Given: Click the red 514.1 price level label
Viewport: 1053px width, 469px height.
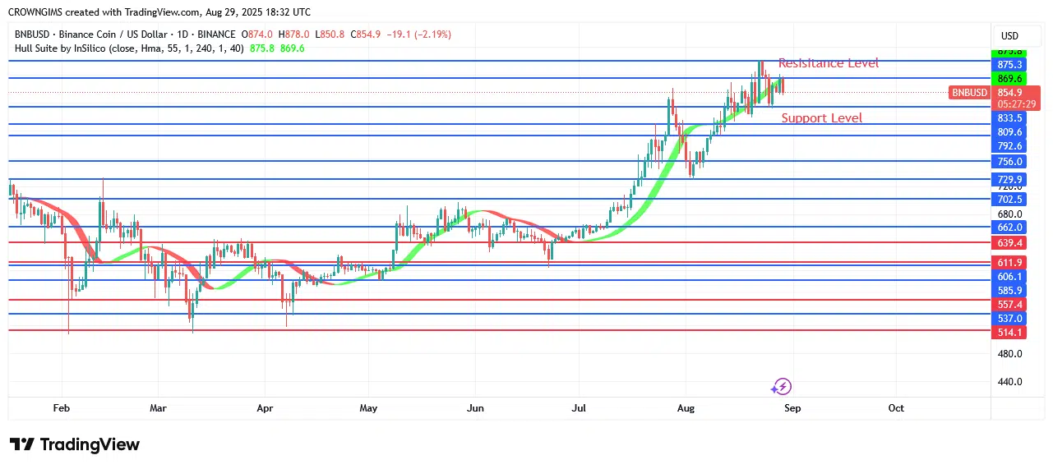Looking at the screenshot, I should (x=1009, y=333).
